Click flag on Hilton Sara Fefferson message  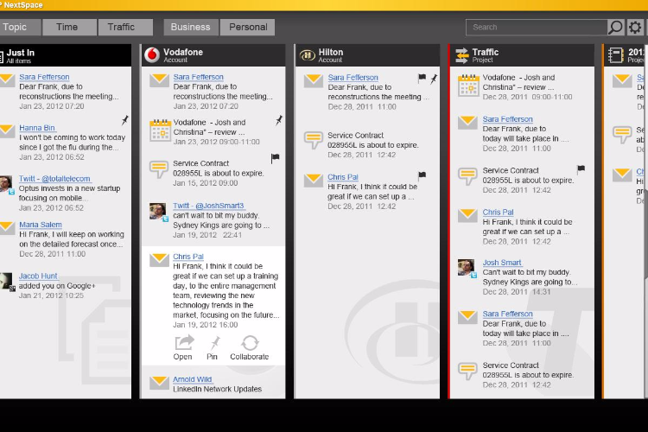tap(422, 78)
